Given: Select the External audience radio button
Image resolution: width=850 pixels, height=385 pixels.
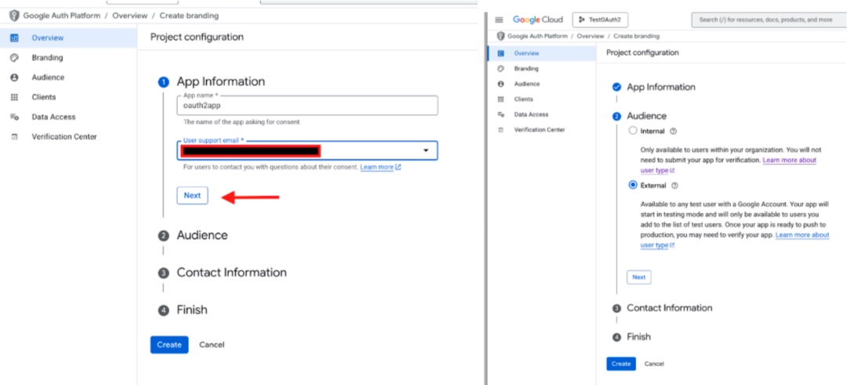Looking at the screenshot, I should click(x=633, y=185).
